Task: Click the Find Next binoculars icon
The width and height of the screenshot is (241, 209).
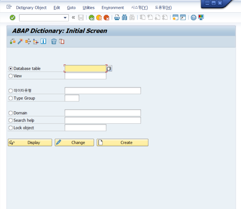Action: click(x=132, y=17)
